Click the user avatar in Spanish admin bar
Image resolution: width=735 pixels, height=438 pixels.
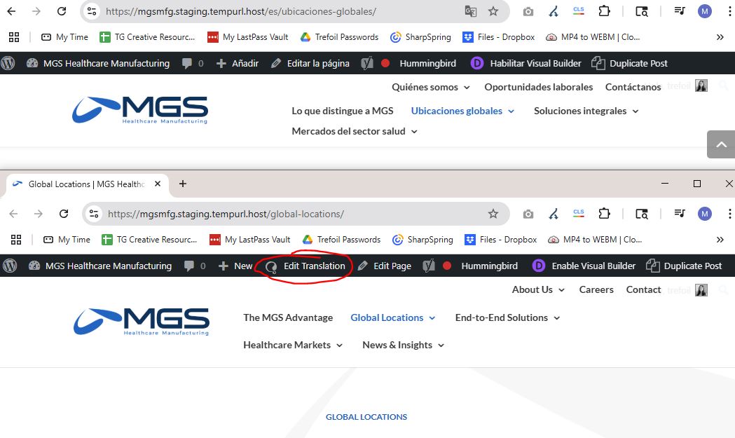701,85
